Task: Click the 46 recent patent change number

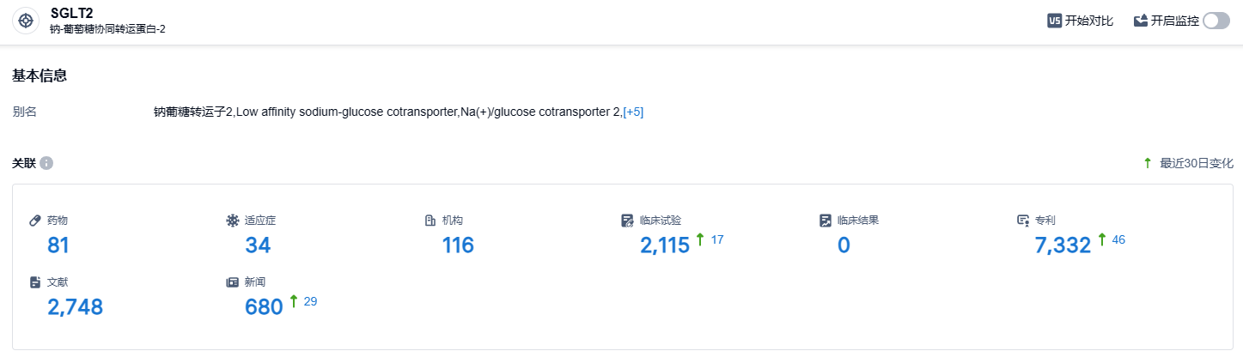Action: [1118, 240]
